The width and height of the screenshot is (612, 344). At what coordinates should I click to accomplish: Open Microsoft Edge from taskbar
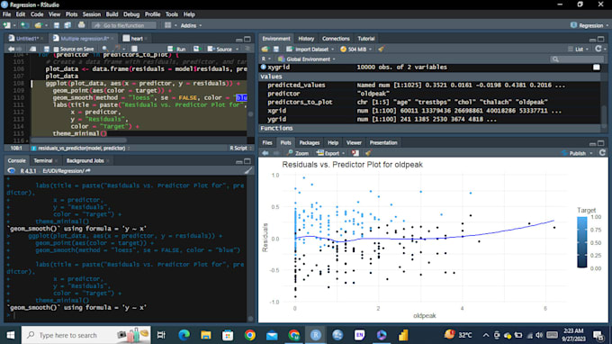184,335
